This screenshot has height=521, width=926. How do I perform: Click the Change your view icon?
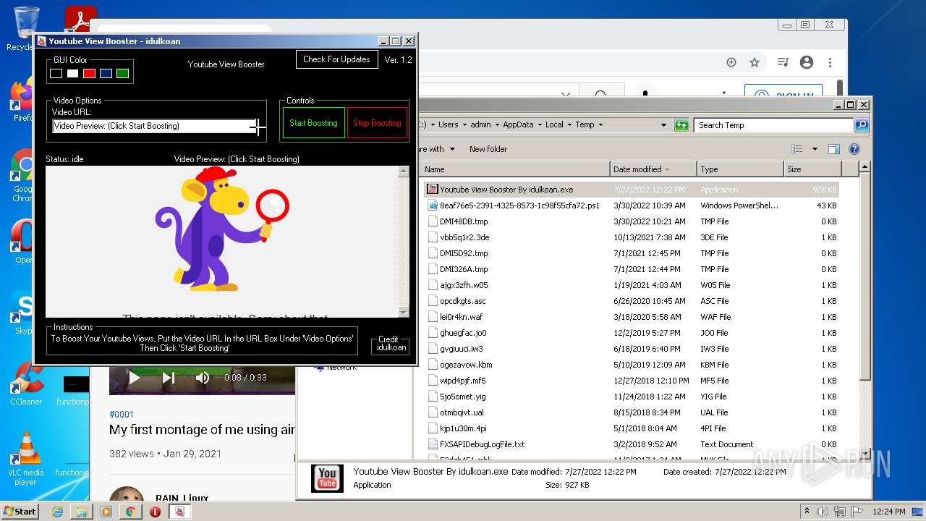pyautogui.click(x=797, y=149)
